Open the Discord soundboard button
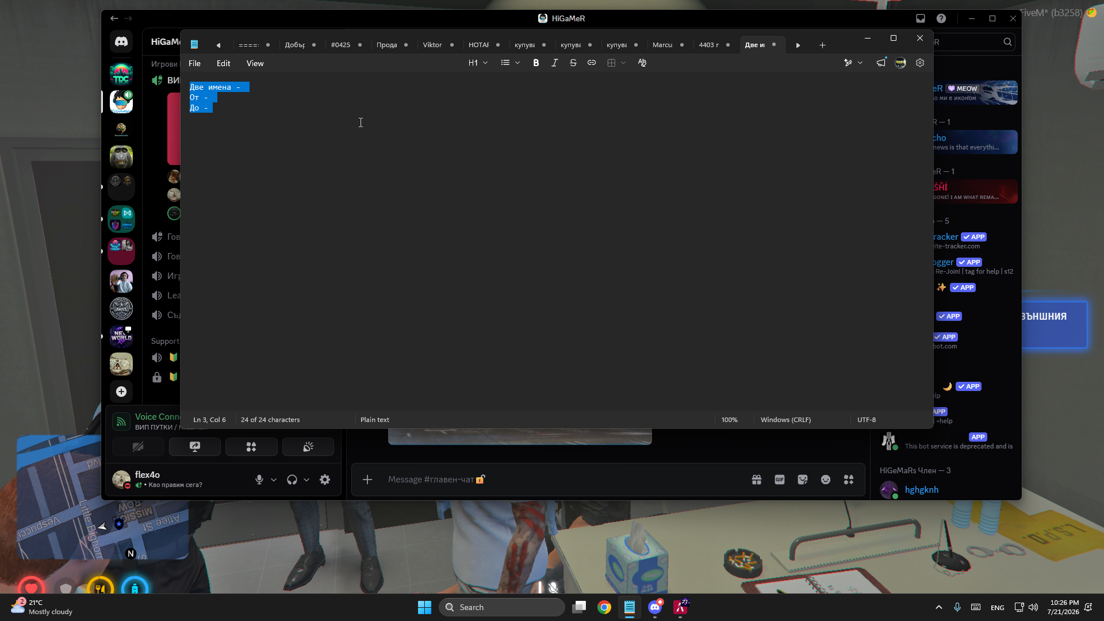Screen dimensions: 1104x621 coord(308,447)
